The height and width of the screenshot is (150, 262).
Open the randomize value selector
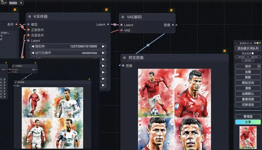(x=90, y=53)
